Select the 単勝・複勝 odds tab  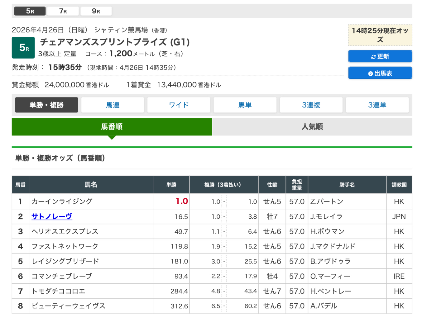coord(46,105)
